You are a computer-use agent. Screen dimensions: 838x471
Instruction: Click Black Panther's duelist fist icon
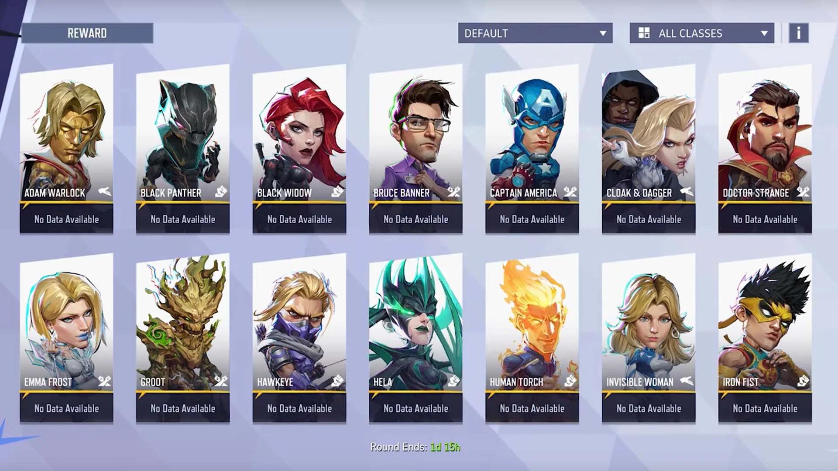point(221,191)
